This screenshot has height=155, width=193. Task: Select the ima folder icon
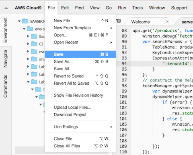[x=34, y=59]
